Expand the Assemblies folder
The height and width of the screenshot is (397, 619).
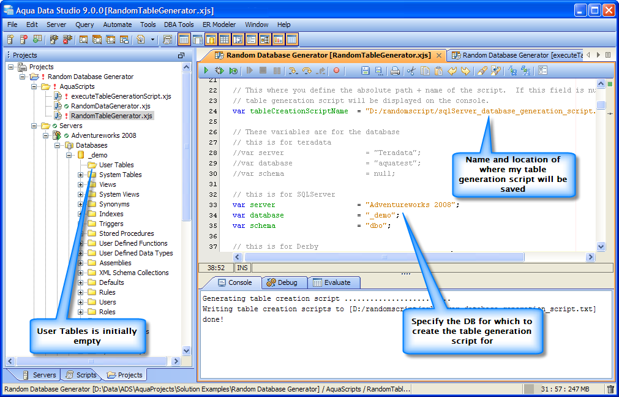coord(81,263)
